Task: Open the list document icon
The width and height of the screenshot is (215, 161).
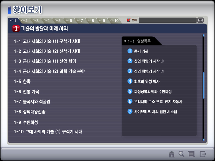Action: (192, 154)
